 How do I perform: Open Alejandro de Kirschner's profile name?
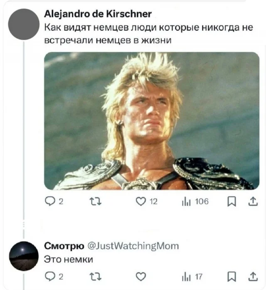(x=98, y=14)
